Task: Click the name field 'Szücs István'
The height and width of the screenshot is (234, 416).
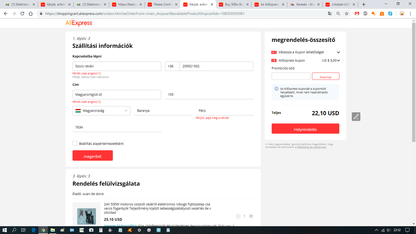Action: [117, 66]
